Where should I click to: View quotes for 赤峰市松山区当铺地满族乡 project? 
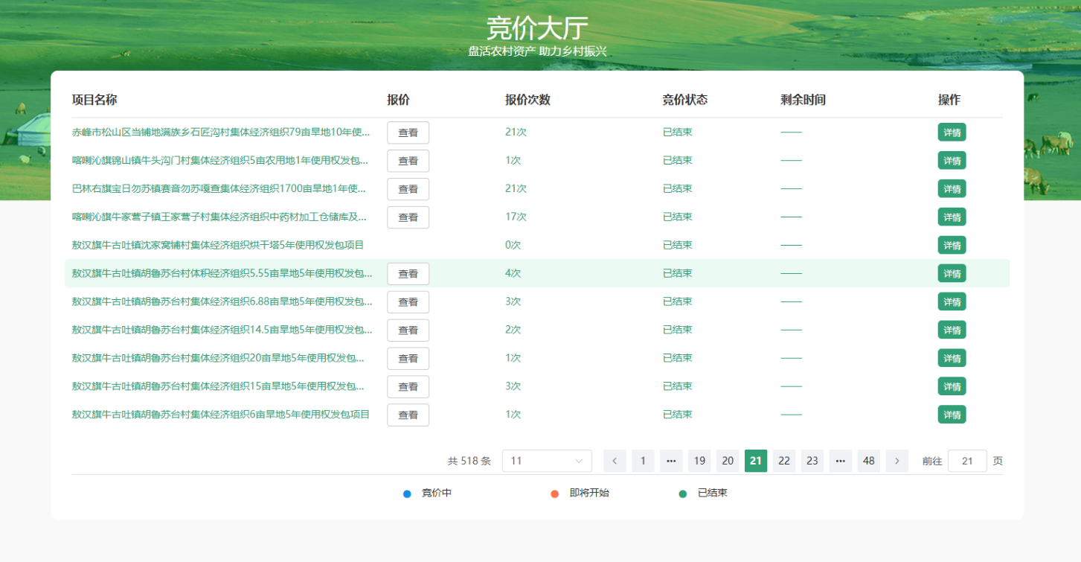pos(408,132)
